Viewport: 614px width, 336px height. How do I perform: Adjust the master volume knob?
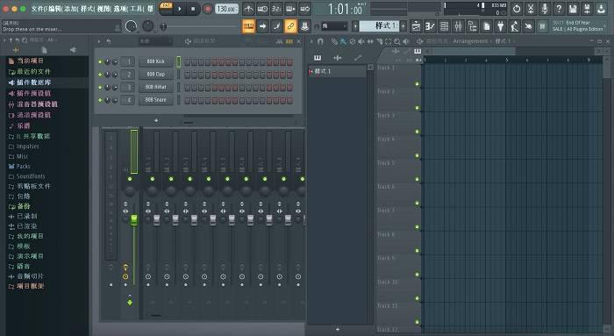(131, 26)
